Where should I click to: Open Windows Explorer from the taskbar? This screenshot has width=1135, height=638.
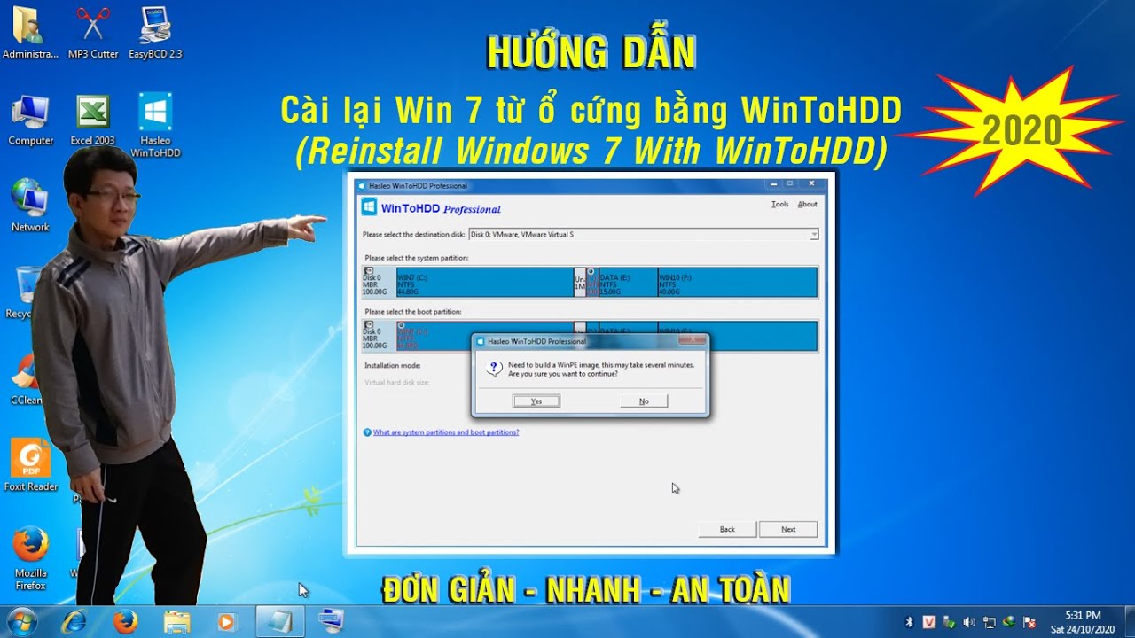click(177, 621)
